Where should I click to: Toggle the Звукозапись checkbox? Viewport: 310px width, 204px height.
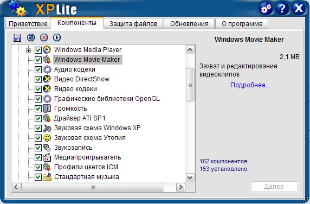coord(38,148)
